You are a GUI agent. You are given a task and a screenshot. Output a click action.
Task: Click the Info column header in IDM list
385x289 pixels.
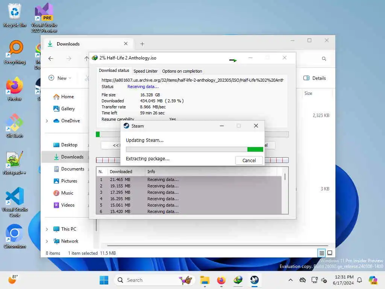tap(211, 172)
